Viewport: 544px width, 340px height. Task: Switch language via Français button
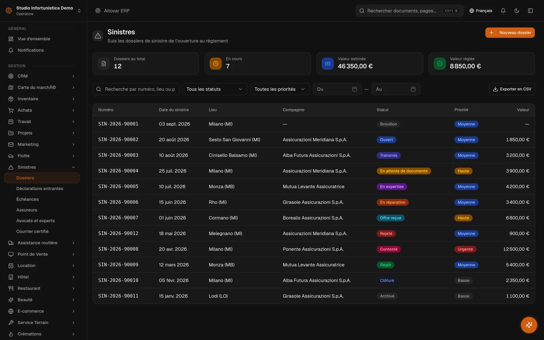coord(481,11)
